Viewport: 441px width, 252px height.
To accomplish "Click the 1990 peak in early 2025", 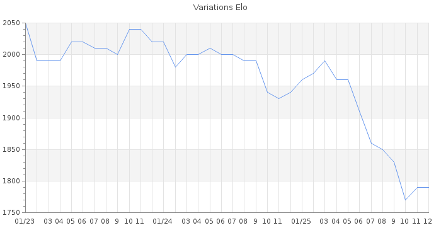I will point(325,61).
